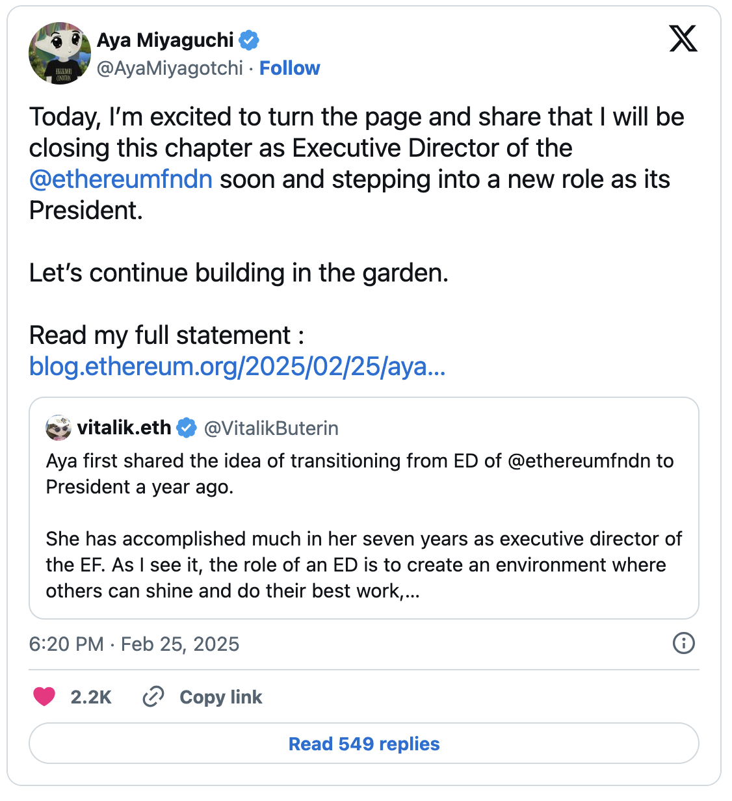
Task: Click the vitalik.eth display name
Action: [x=124, y=428]
